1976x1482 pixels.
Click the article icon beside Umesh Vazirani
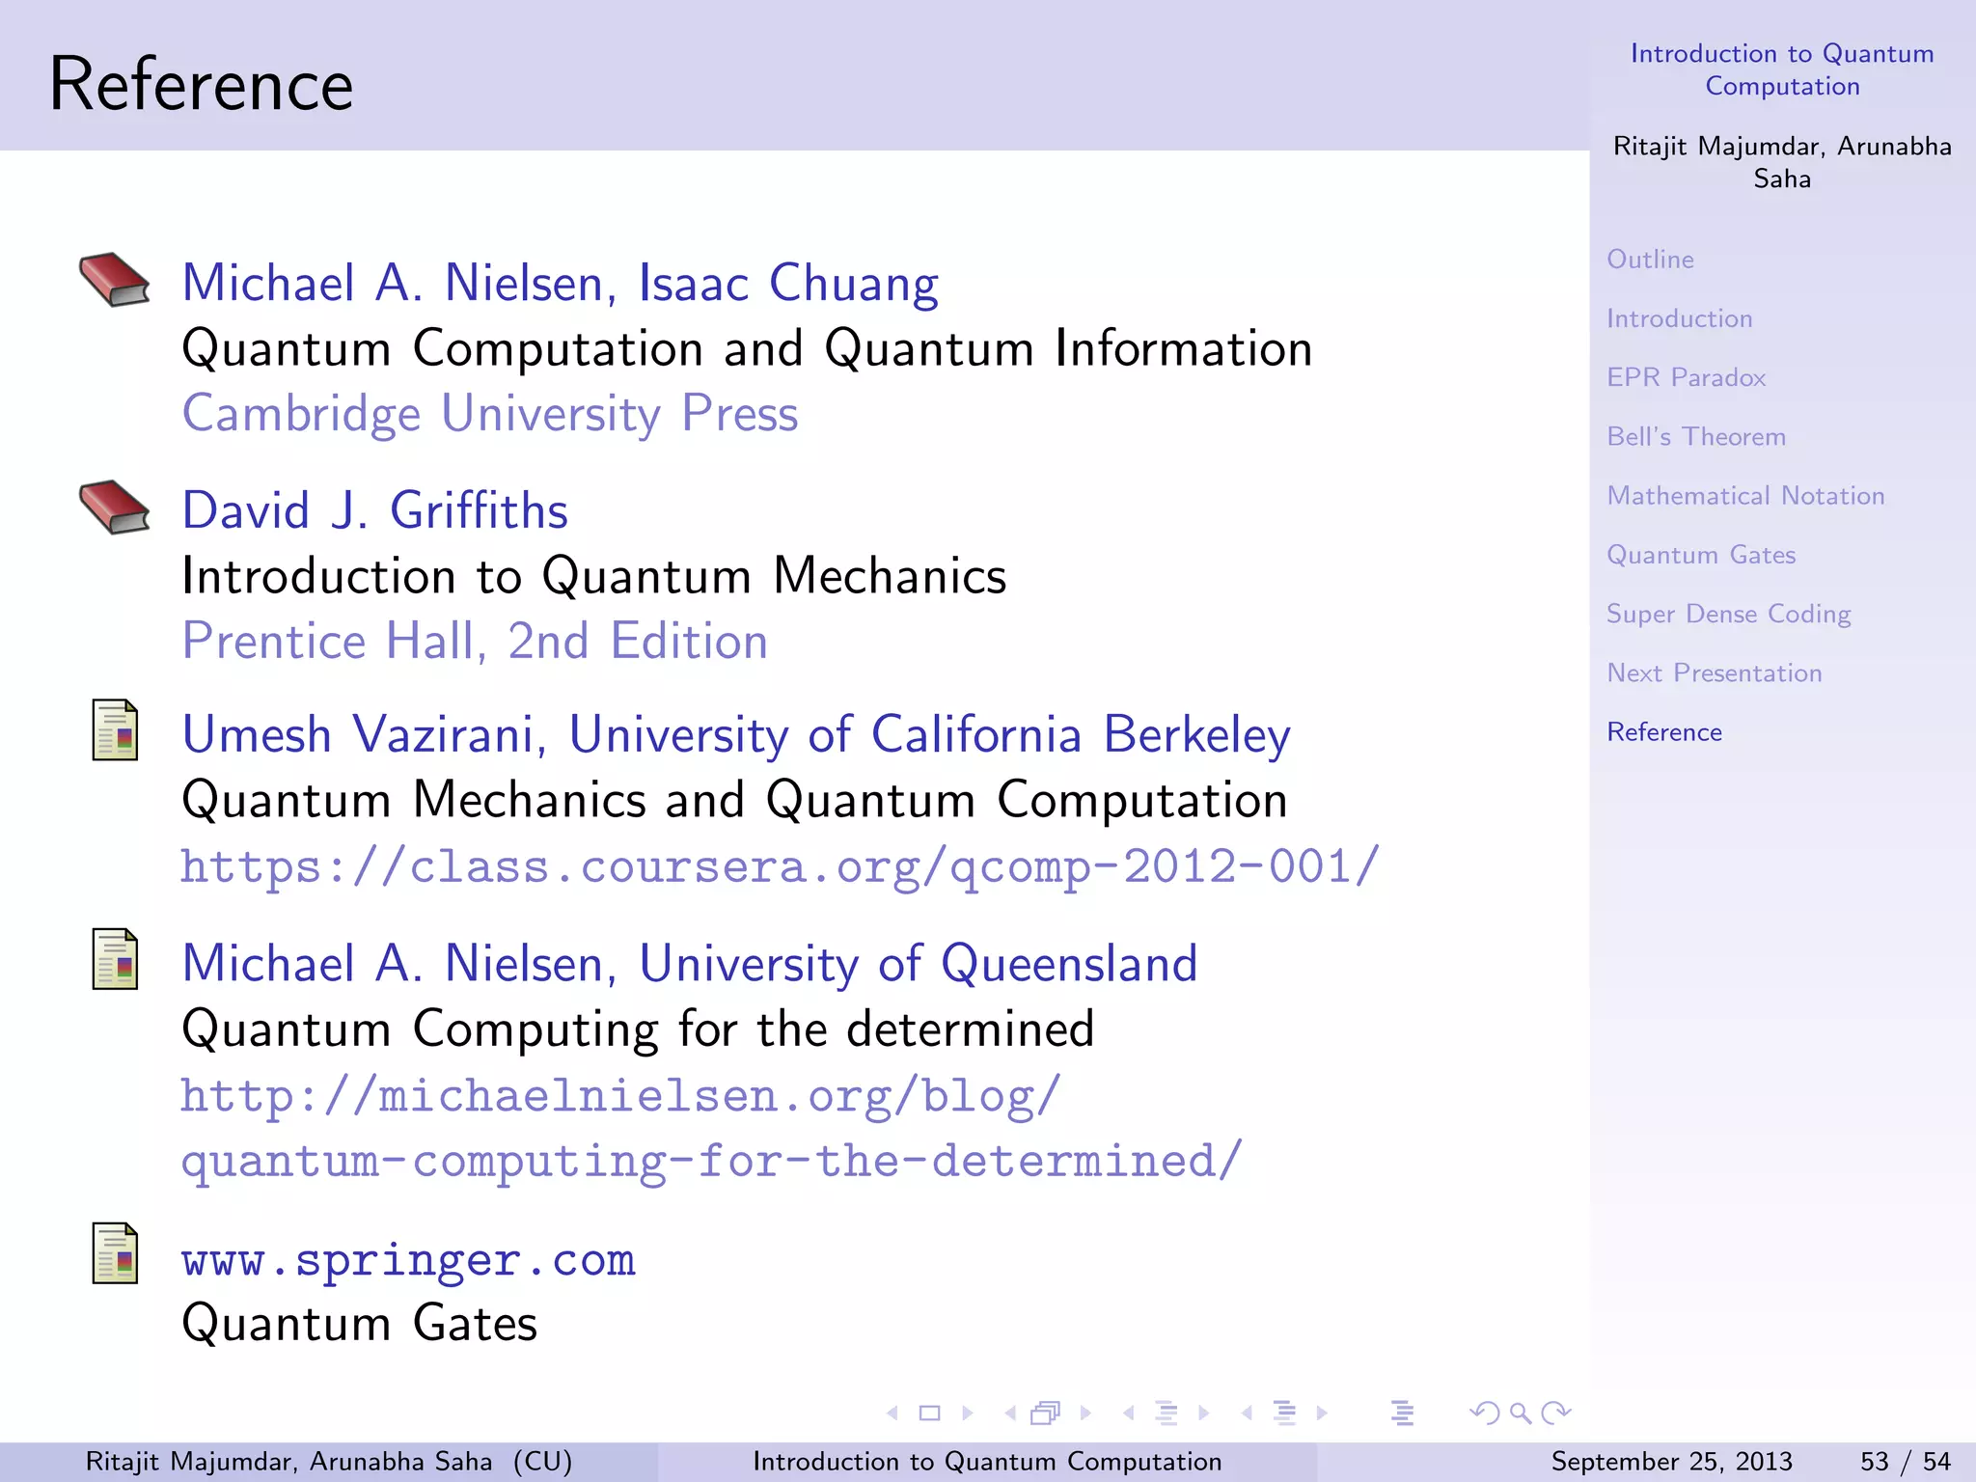(x=115, y=730)
